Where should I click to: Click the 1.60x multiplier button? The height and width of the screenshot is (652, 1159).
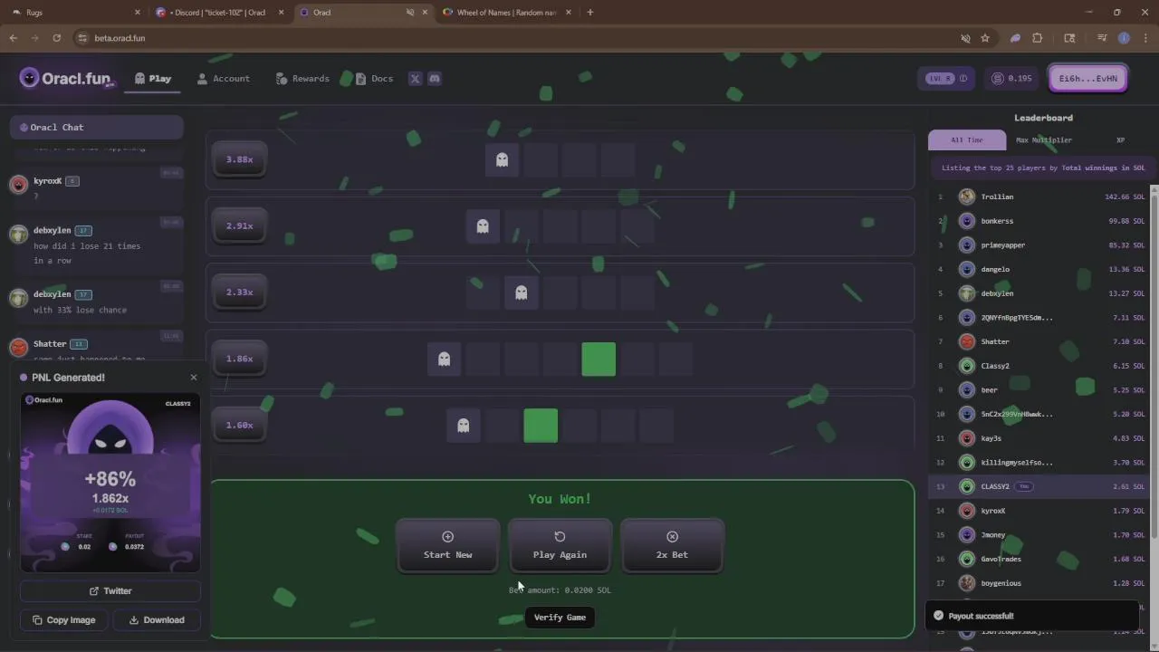[239, 426]
